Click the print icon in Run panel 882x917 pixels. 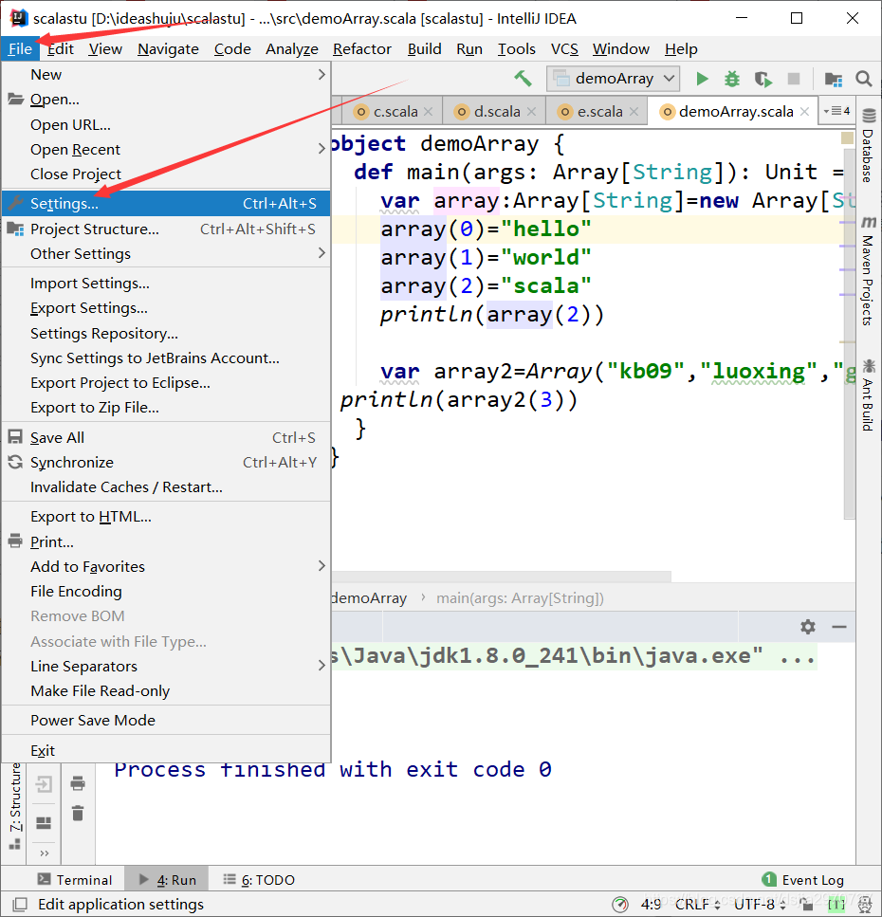(78, 783)
